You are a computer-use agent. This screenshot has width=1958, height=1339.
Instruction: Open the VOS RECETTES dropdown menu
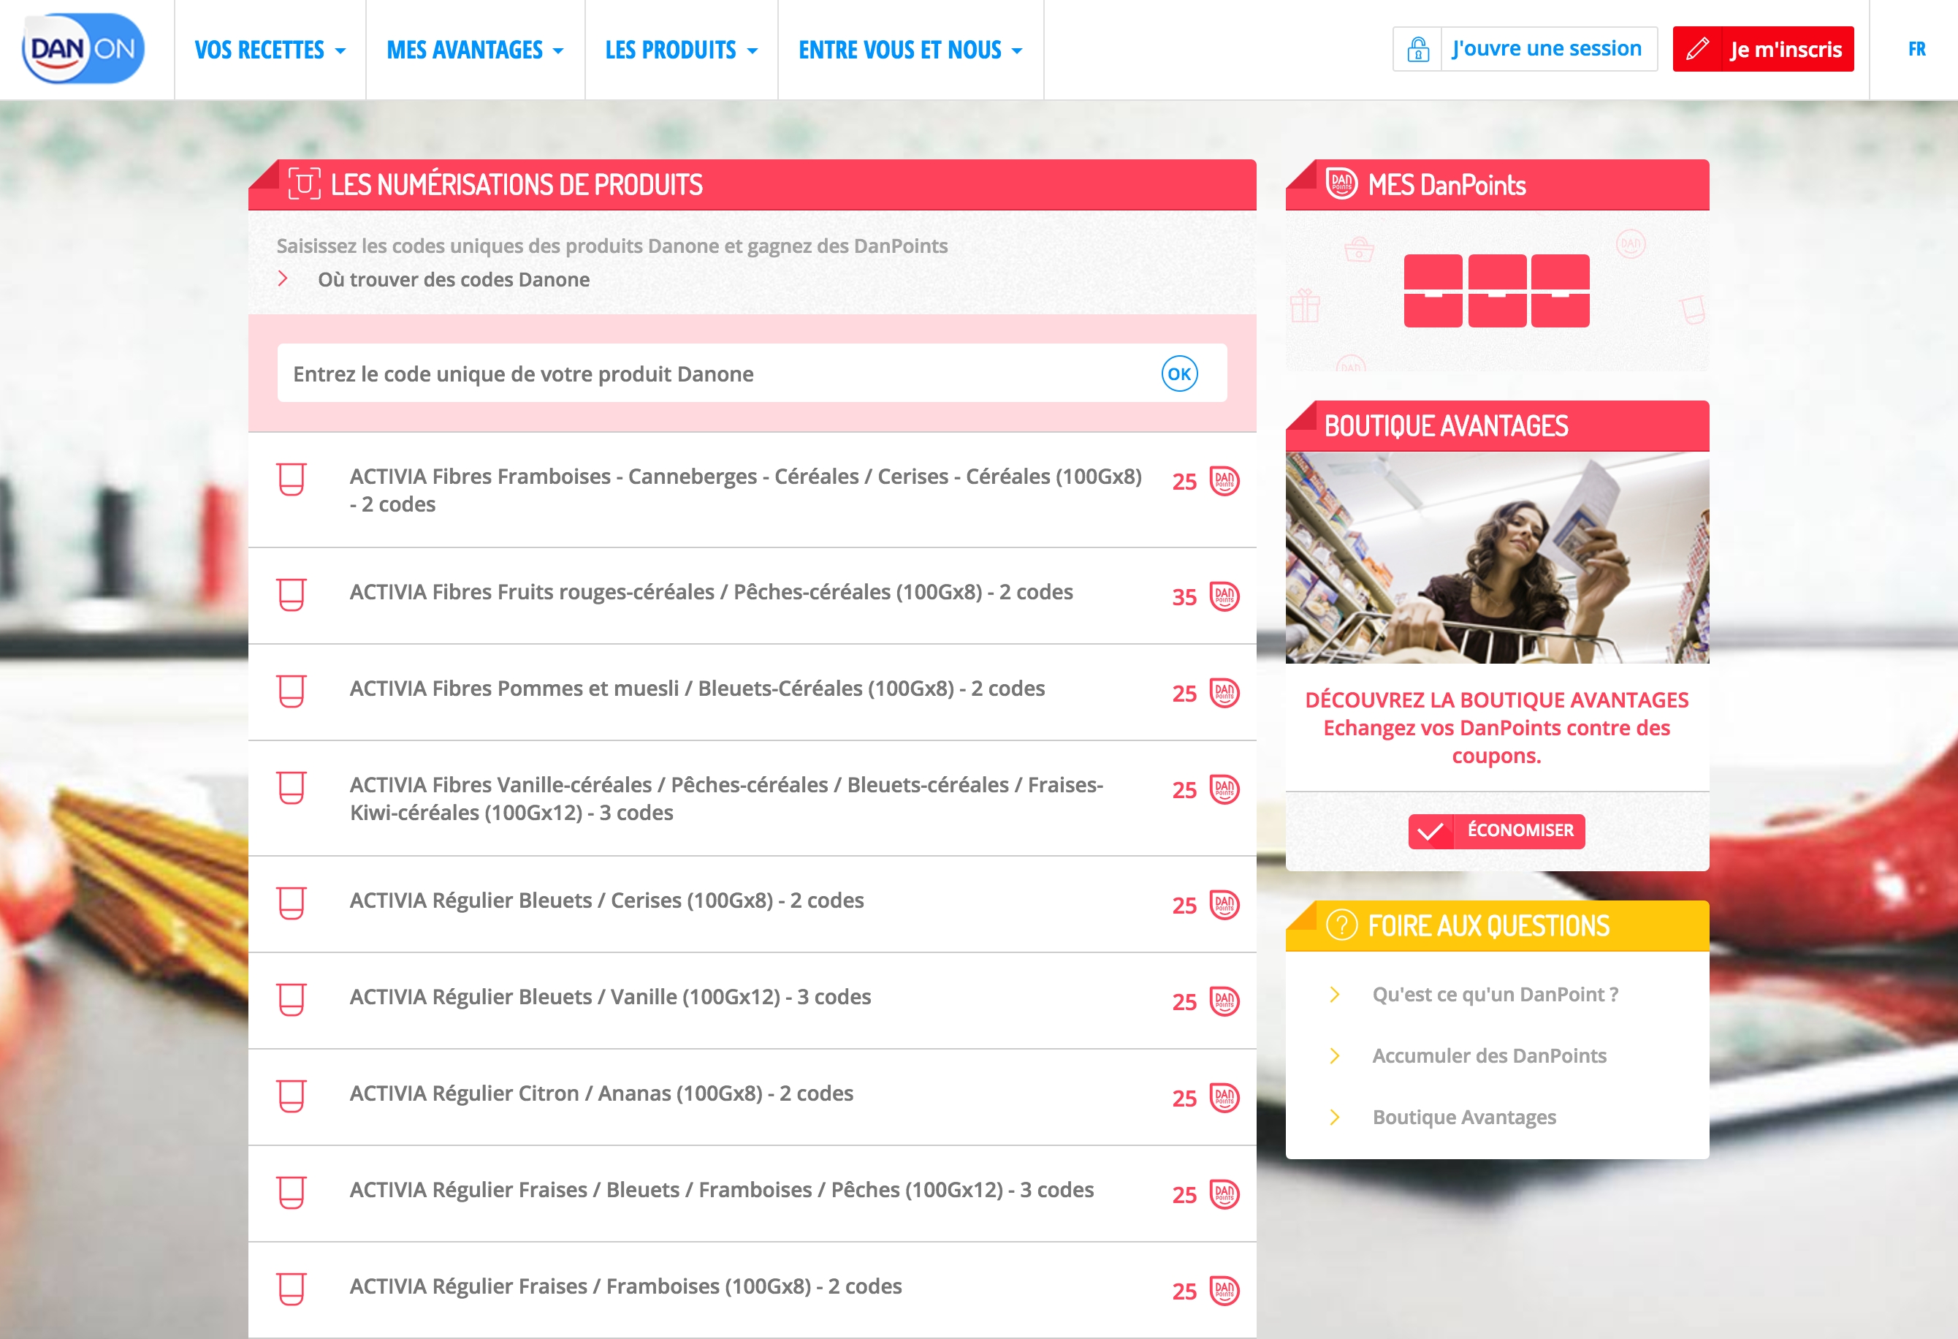[x=270, y=50]
